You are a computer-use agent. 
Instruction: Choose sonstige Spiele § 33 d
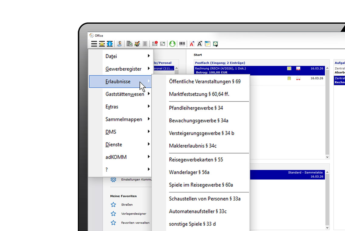[x=192, y=224]
